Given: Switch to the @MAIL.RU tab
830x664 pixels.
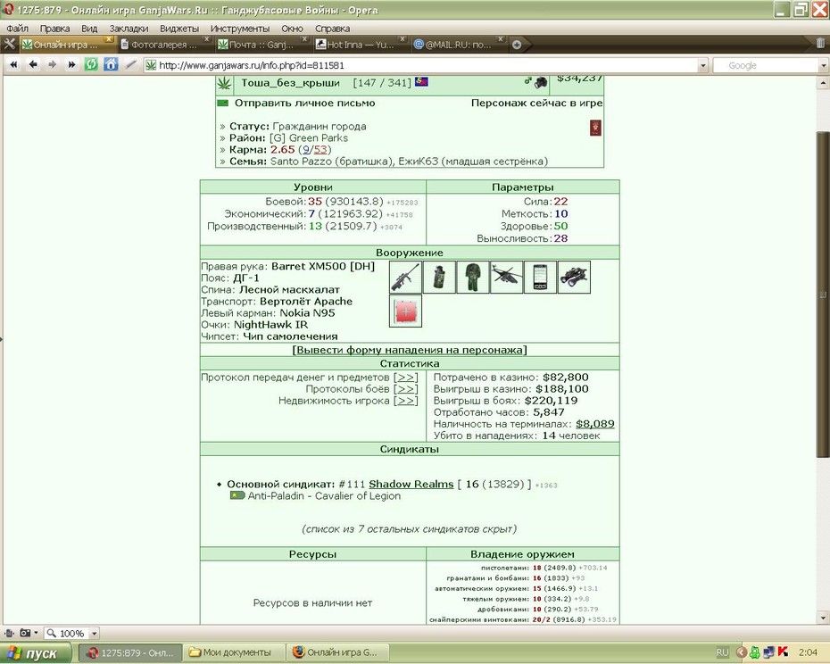Looking at the screenshot, I should (457, 45).
